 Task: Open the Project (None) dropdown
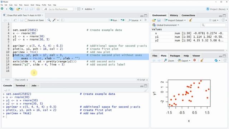(x=217, y=9)
